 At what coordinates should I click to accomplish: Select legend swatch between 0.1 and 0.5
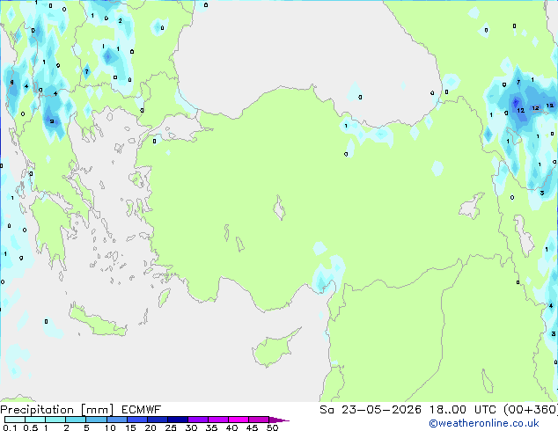(x=15, y=420)
